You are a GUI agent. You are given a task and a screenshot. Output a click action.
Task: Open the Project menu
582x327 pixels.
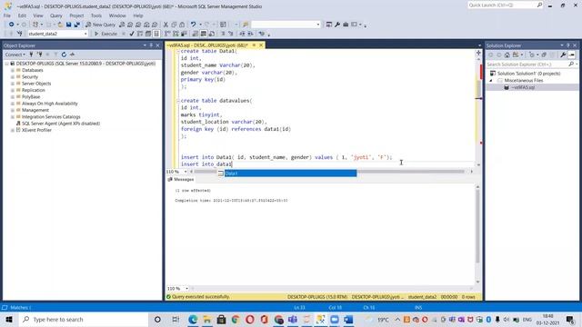(x=76, y=15)
